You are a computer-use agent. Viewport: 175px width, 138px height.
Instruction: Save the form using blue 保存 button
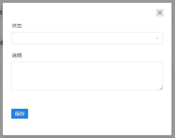click(x=20, y=114)
